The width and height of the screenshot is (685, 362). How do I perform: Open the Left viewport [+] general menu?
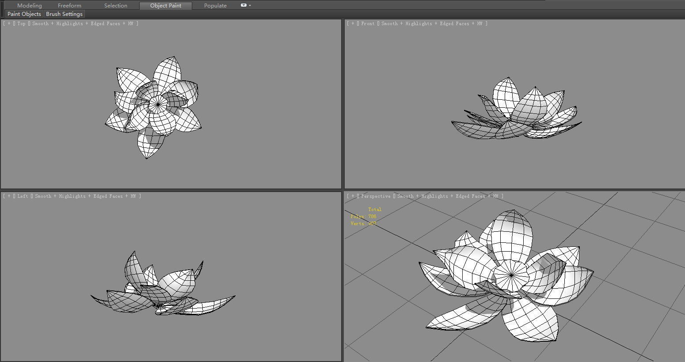click(x=9, y=196)
